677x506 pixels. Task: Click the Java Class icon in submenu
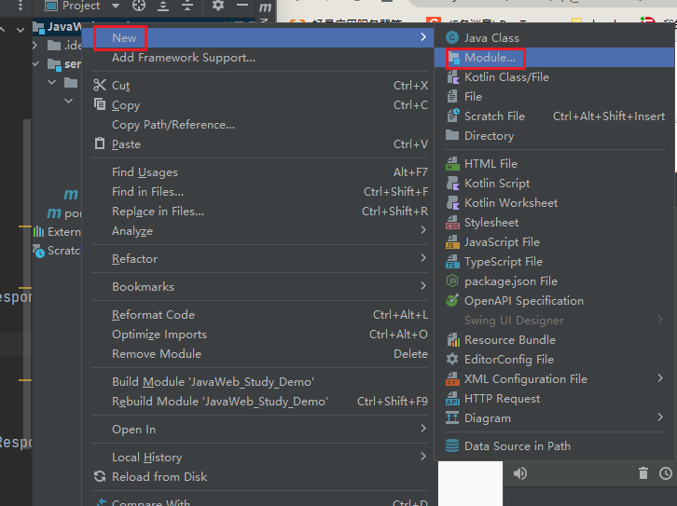tap(452, 38)
